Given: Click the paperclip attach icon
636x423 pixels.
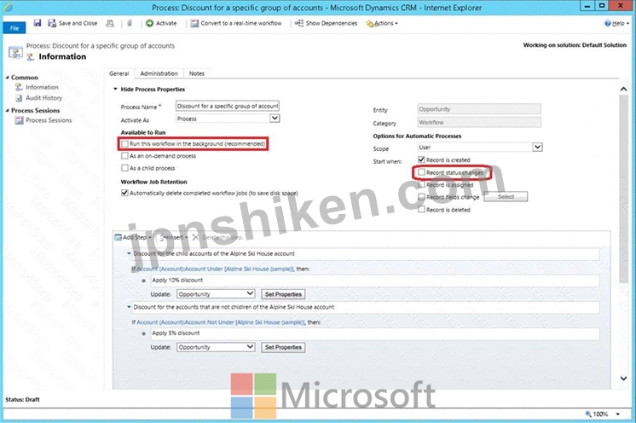Looking at the screenshot, I should click(x=130, y=24).
